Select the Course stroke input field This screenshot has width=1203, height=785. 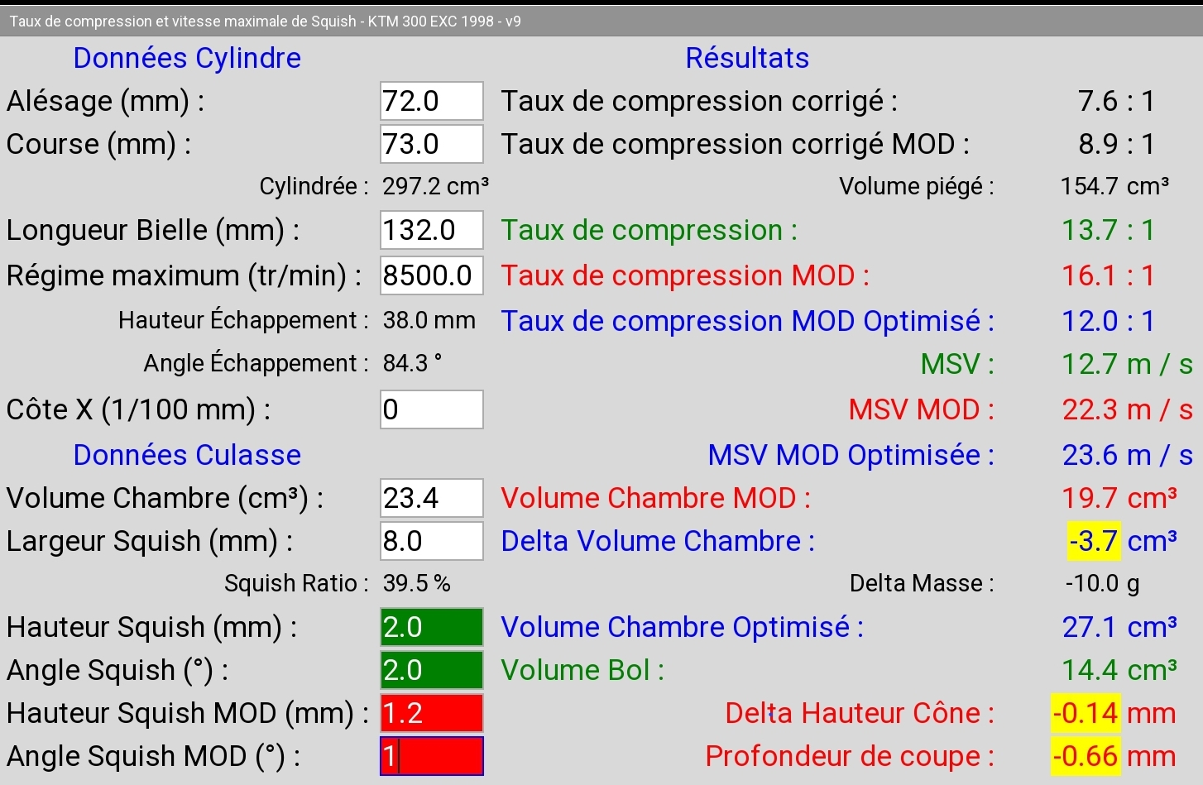point(431,144)
